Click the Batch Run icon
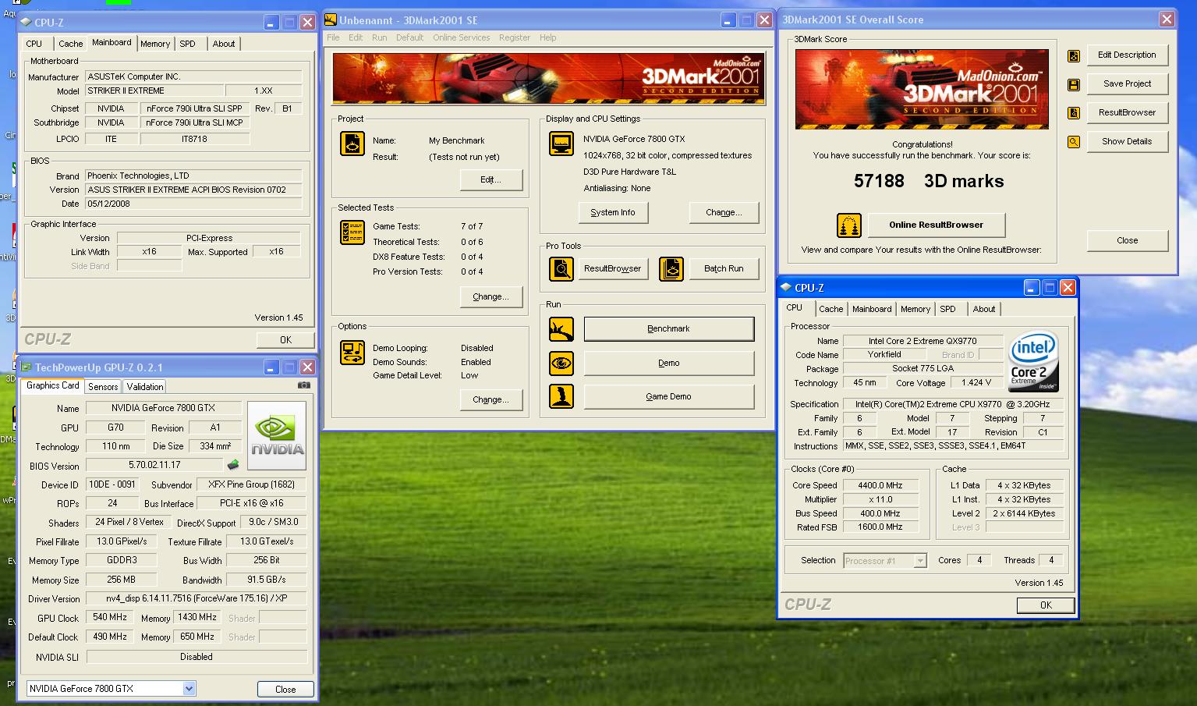 click(671, 268)
